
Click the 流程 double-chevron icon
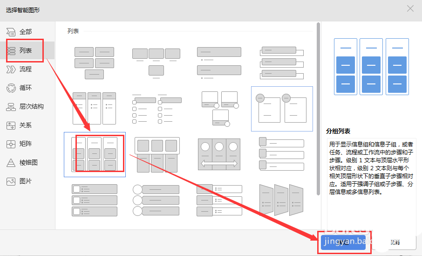11,69
